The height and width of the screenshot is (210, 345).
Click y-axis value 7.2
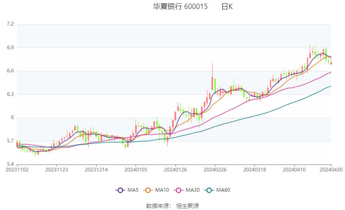pyautogui.click(x=10, y=24)
